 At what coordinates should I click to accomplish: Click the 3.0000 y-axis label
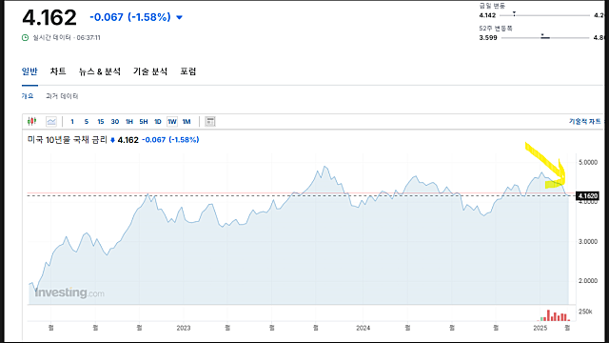pos(588,241)
